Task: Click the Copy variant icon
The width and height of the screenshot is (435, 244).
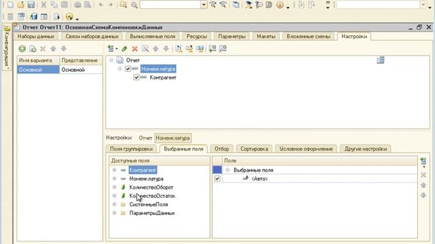Action: [33, 49]
